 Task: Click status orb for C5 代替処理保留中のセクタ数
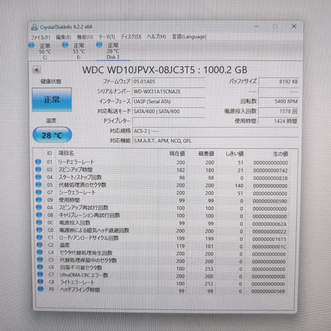tap(40, 260)
